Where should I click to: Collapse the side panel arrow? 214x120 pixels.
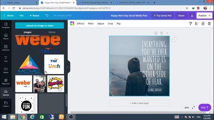(68, 67)
